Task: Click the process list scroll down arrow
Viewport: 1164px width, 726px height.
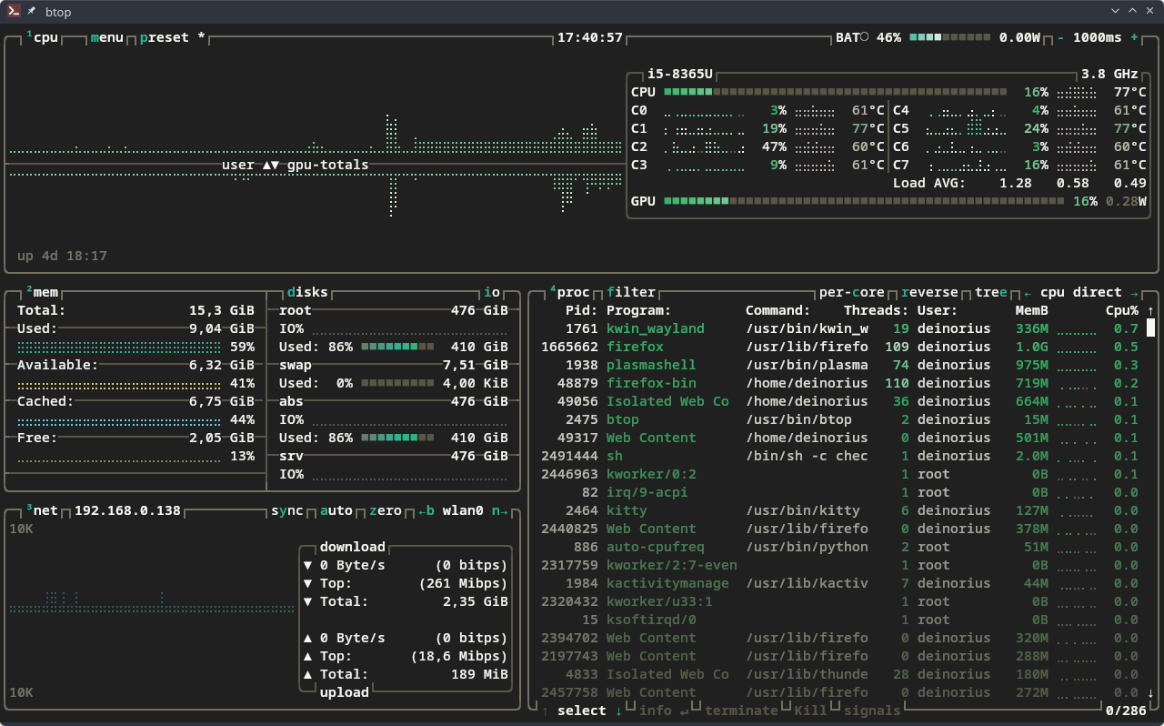Action: click(x=1150, y=693)
